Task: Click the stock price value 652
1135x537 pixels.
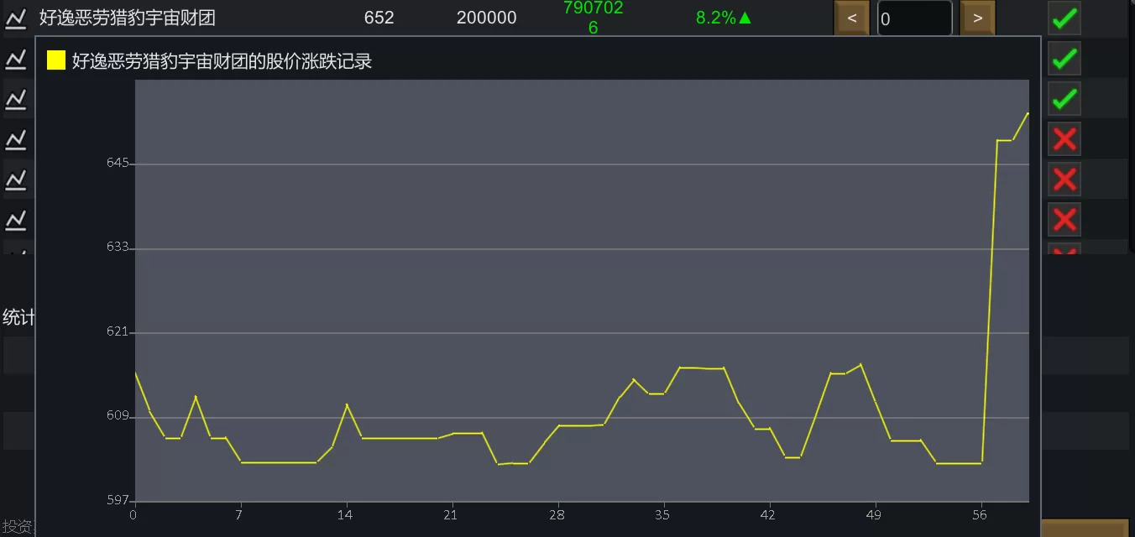Action: (x=379, y=18)
